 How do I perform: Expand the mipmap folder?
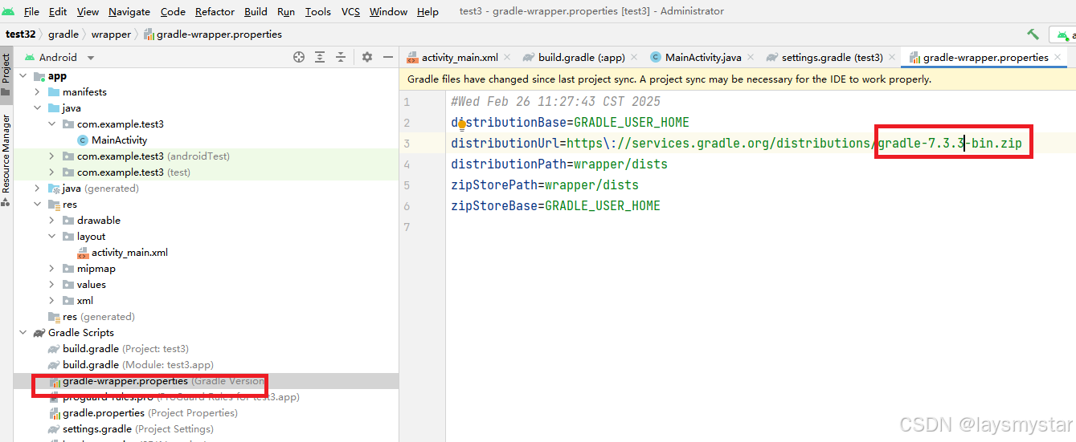51,269
